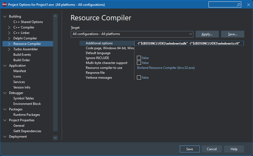Collapse the Project Properties node
The height and width of the screenshot is (156, 253).
point(5,120)
